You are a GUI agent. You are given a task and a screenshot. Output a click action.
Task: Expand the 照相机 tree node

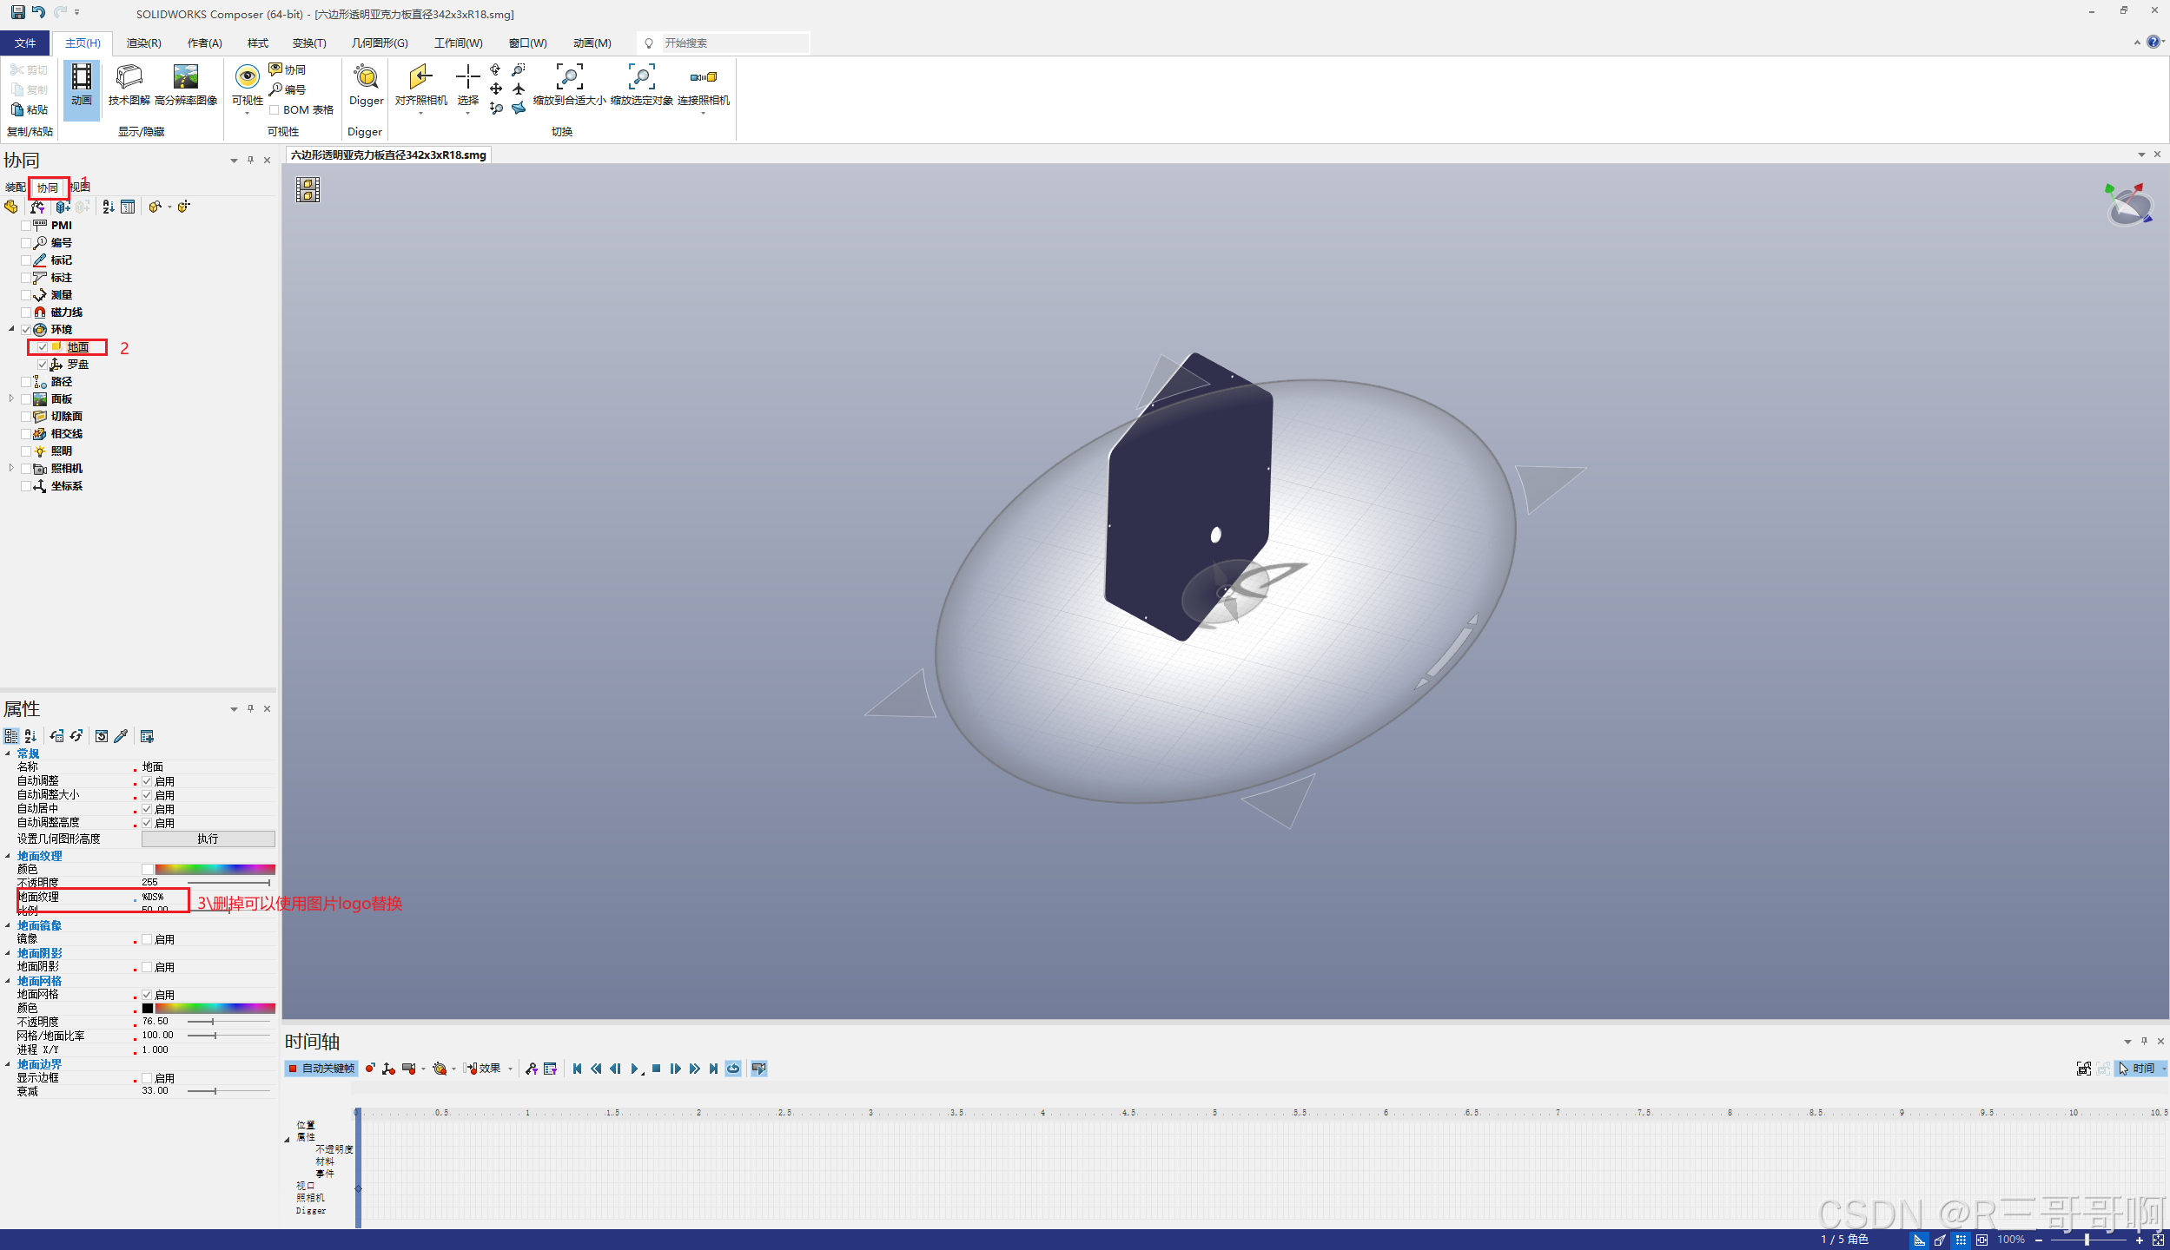[11, 468]
